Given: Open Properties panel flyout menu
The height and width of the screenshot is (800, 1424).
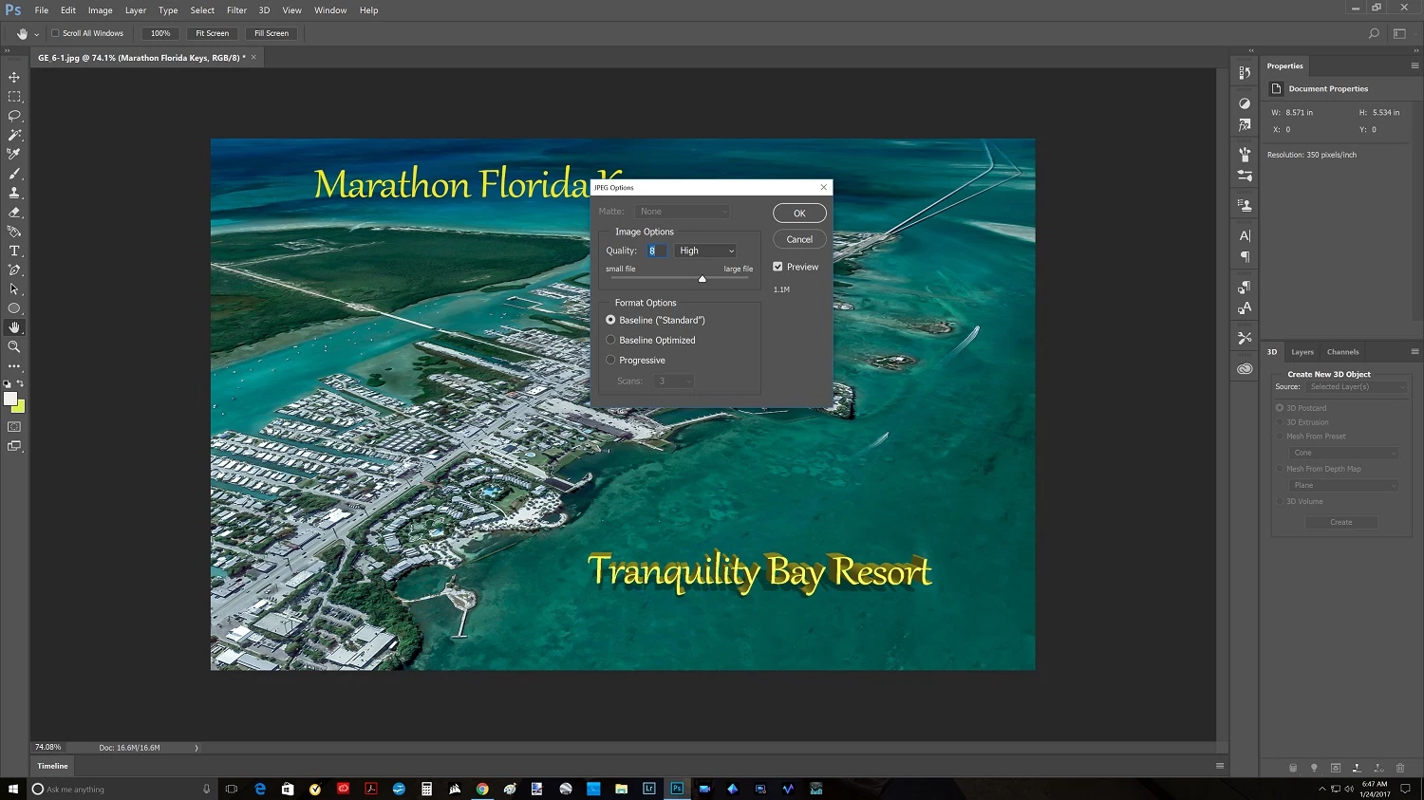Looking at the screenshot, I should 1415,66.
